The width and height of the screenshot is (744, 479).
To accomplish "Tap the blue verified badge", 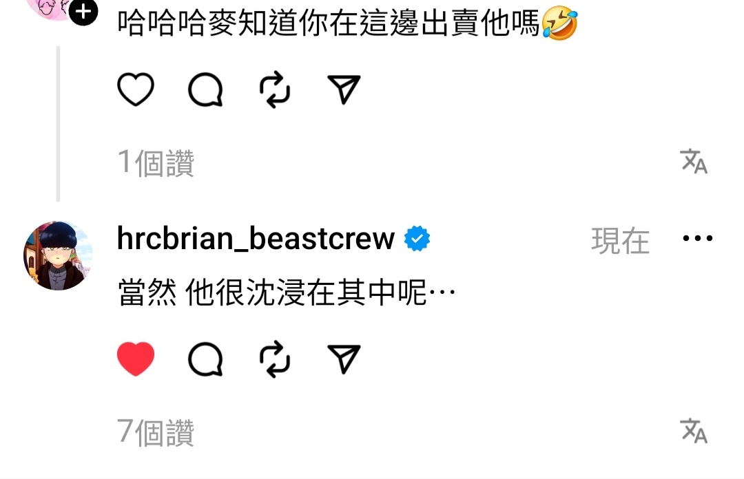I will (417, 239).
